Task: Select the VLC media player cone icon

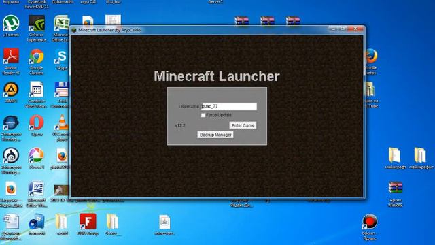Action: click(x=62, y=122)
